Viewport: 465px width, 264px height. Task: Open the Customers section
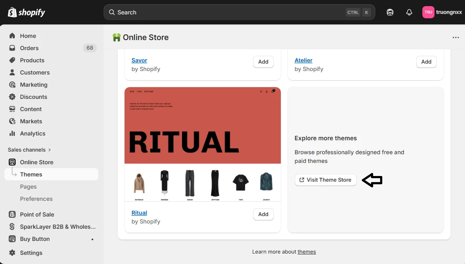coord(34,72)
